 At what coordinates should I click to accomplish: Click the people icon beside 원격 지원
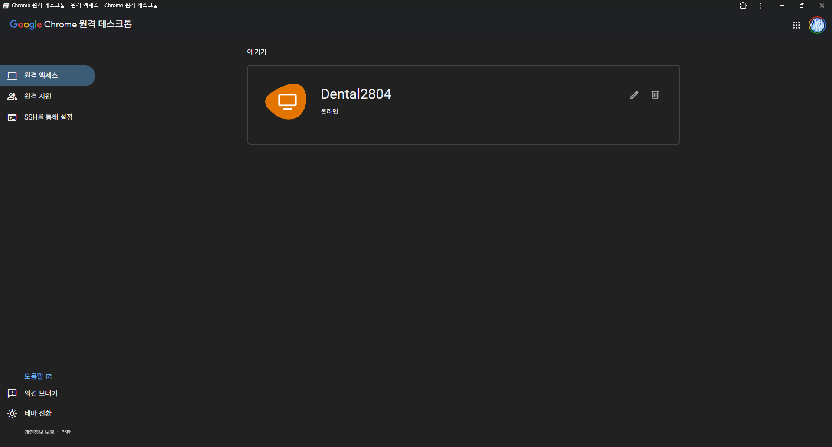(x=12, y=97)
